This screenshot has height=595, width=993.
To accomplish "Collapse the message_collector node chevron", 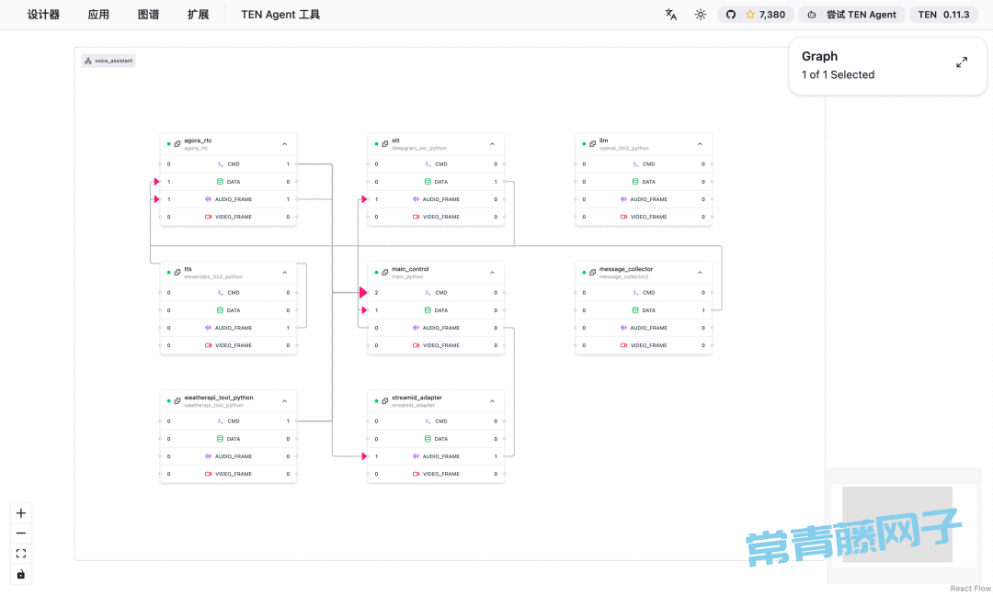I will (x=700, y=273).
